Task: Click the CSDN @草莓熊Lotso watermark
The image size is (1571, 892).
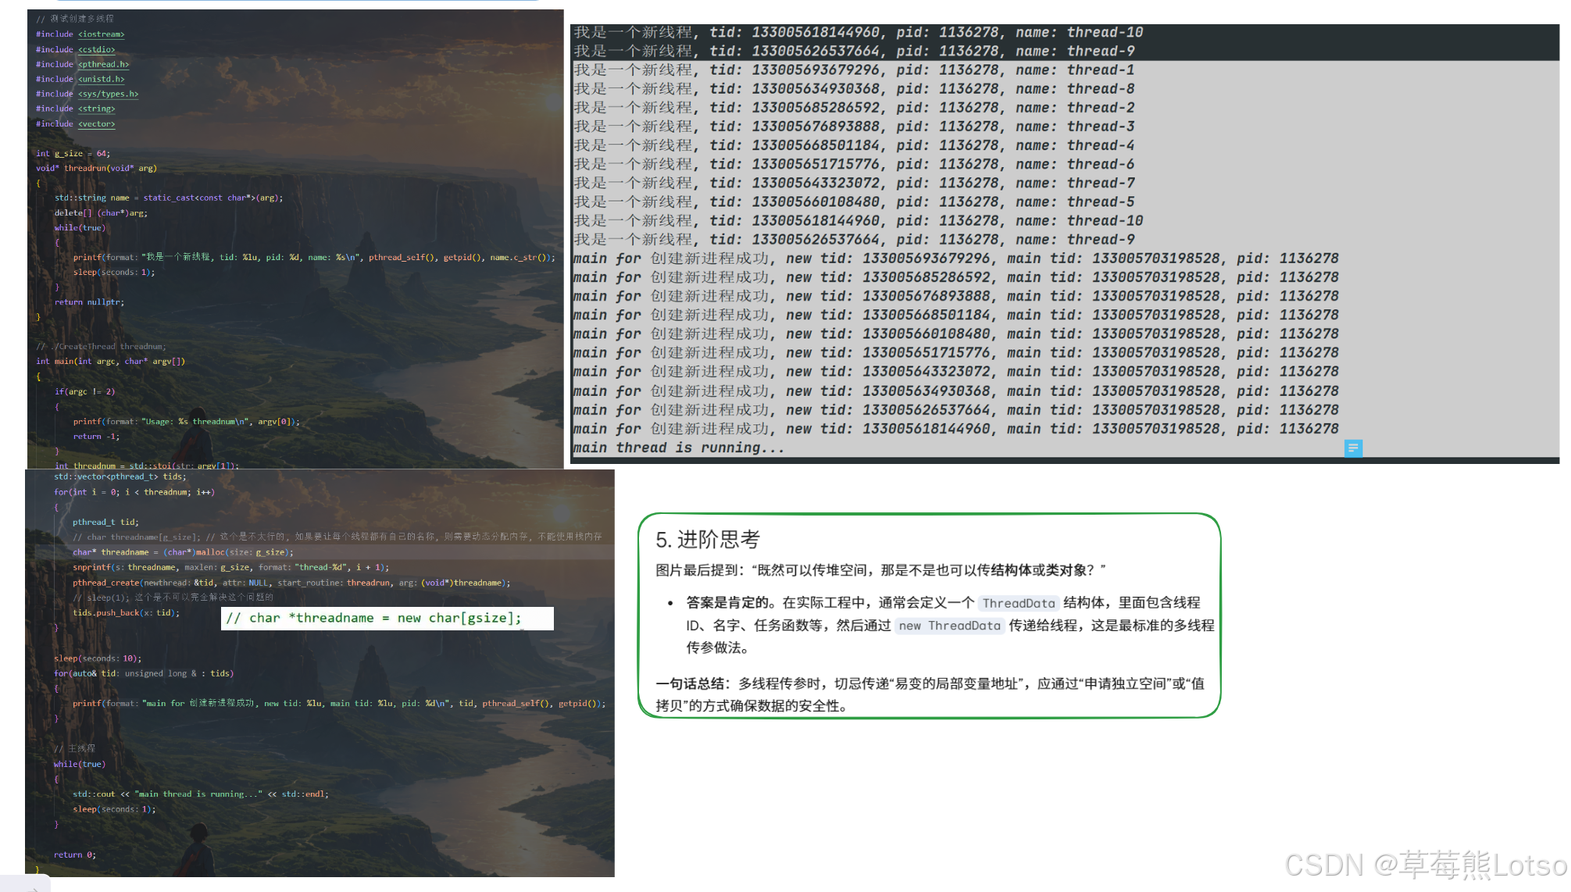Action: pyautogui.click(x=1425, y=865)
